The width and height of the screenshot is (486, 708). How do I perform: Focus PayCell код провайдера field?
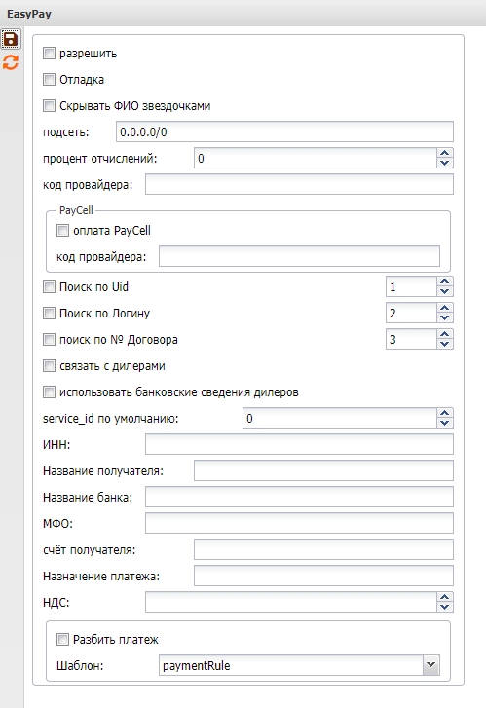pos(299,256)
